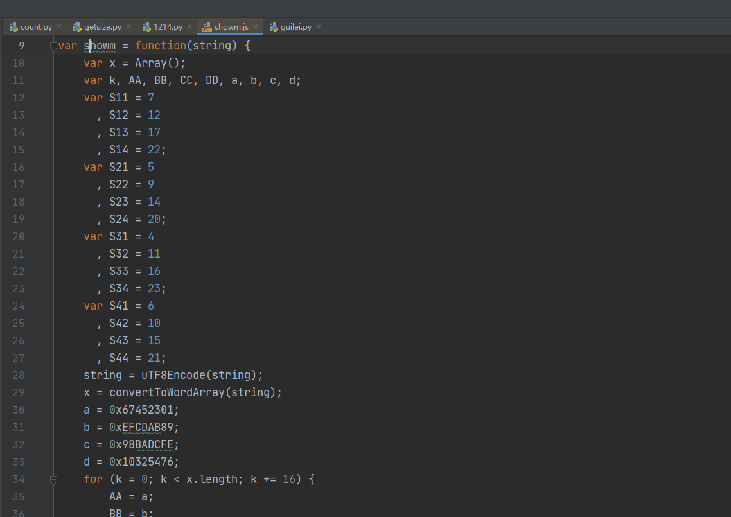The height and width of the screenshot is (517, 731).
Task: Collapse the for loop fold at line 34
Action: (x=53, y=479)
